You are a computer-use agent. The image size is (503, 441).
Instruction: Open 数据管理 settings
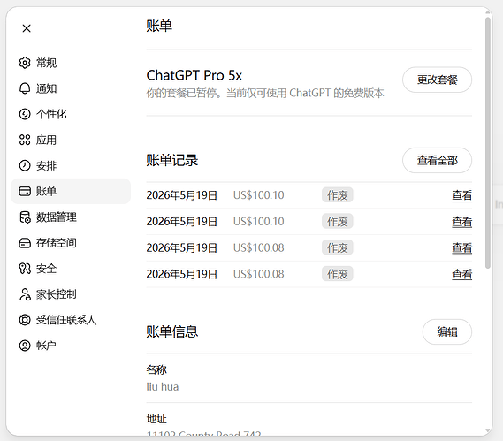tap(71, 217)
